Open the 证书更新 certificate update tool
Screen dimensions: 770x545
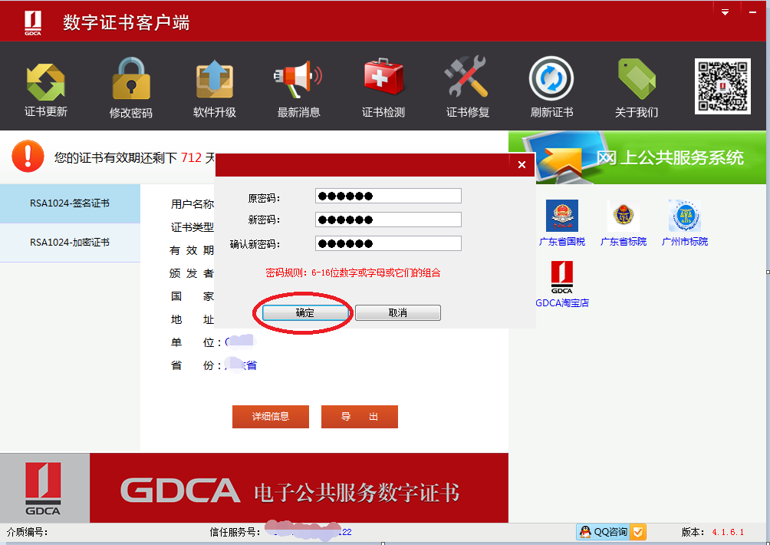(x=46, y=87)
